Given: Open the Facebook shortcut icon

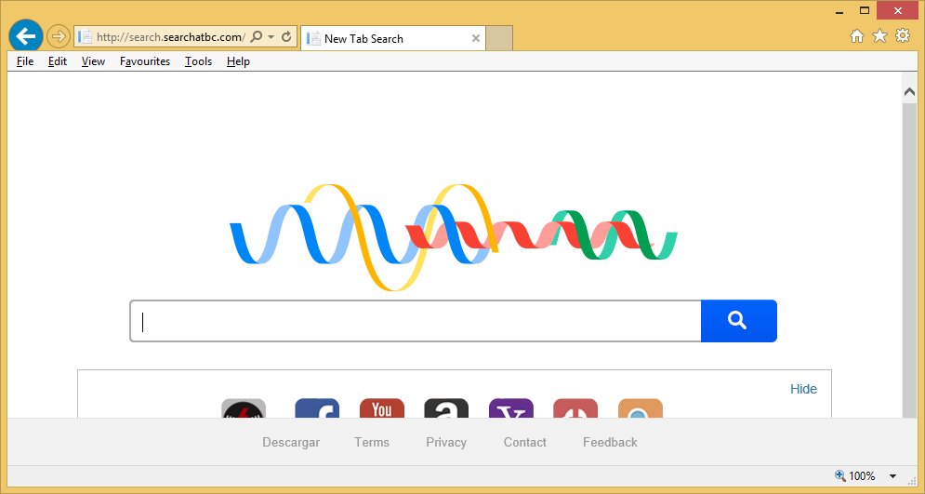Looking at the screenshot, I should pyautogui.click(x=317, y=408).
